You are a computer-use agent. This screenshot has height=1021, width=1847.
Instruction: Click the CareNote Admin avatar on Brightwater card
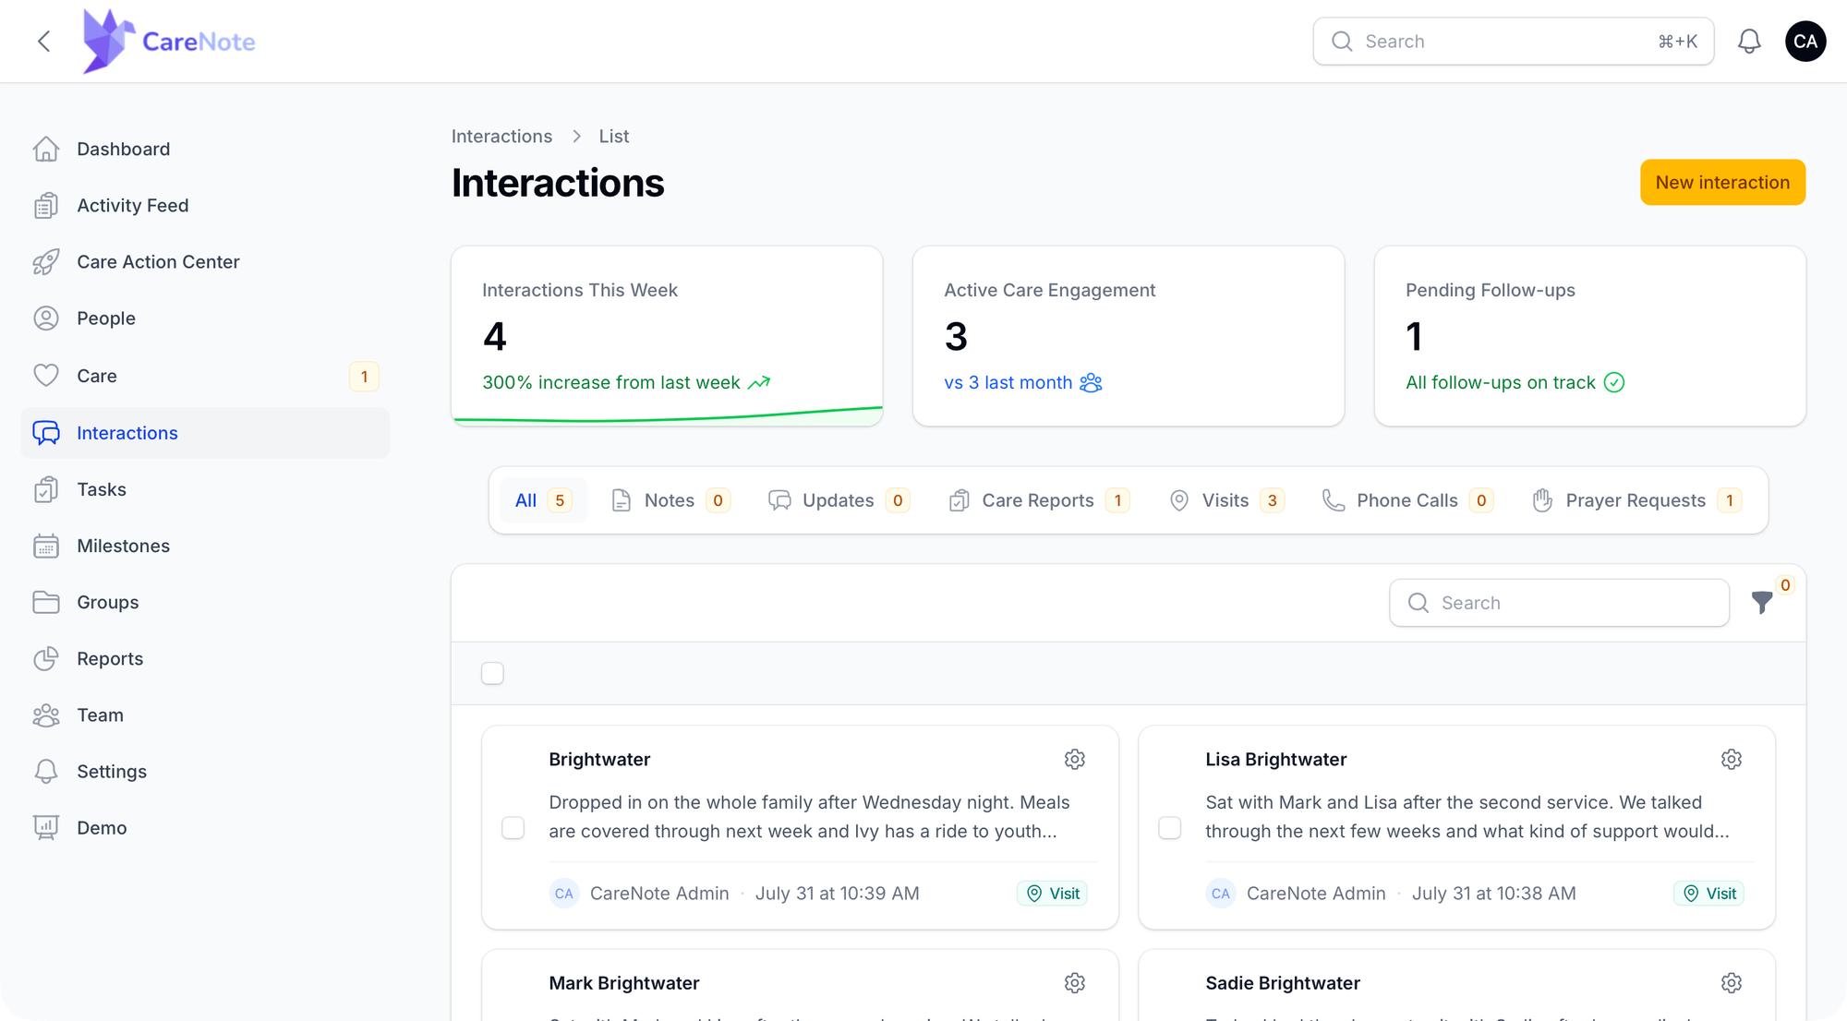[x=563, y=894]
